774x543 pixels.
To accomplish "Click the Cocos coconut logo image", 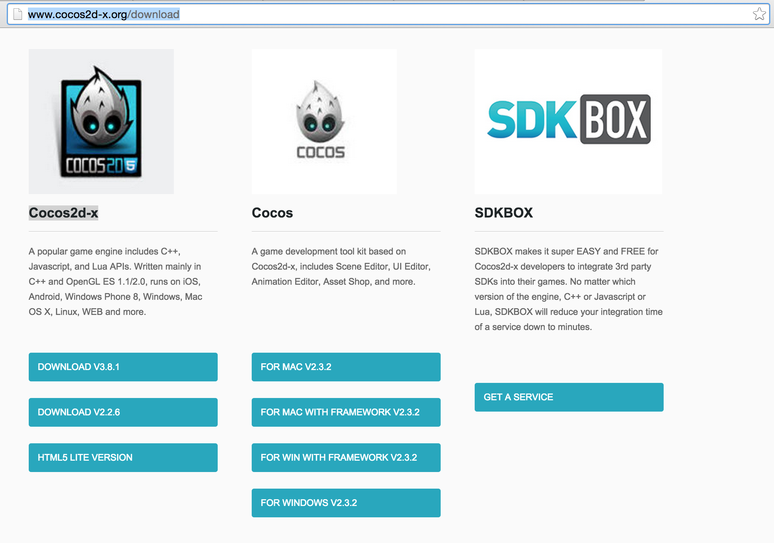I will coord(324,122).
